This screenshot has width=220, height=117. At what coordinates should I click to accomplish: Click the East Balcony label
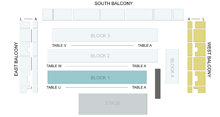16,59
